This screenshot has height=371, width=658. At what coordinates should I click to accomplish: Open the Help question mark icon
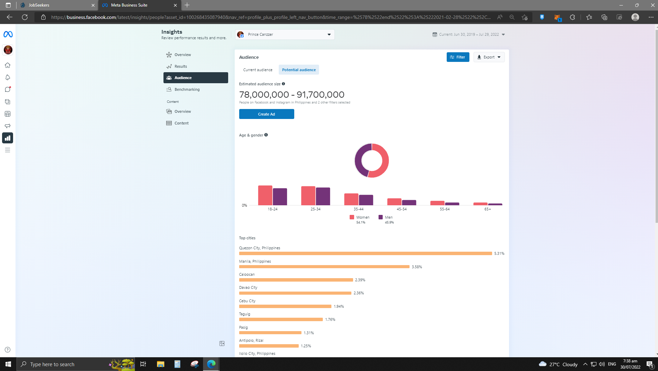8,350
